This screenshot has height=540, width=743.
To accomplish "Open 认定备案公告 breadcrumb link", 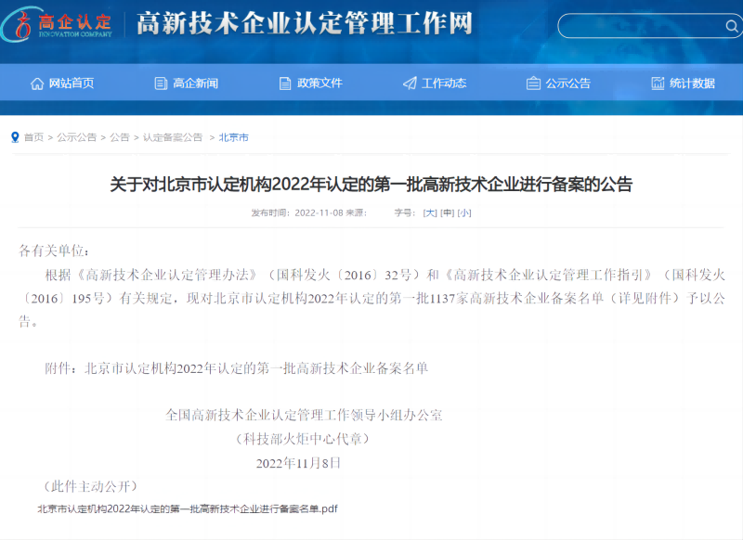I will [x=172, y=137].
